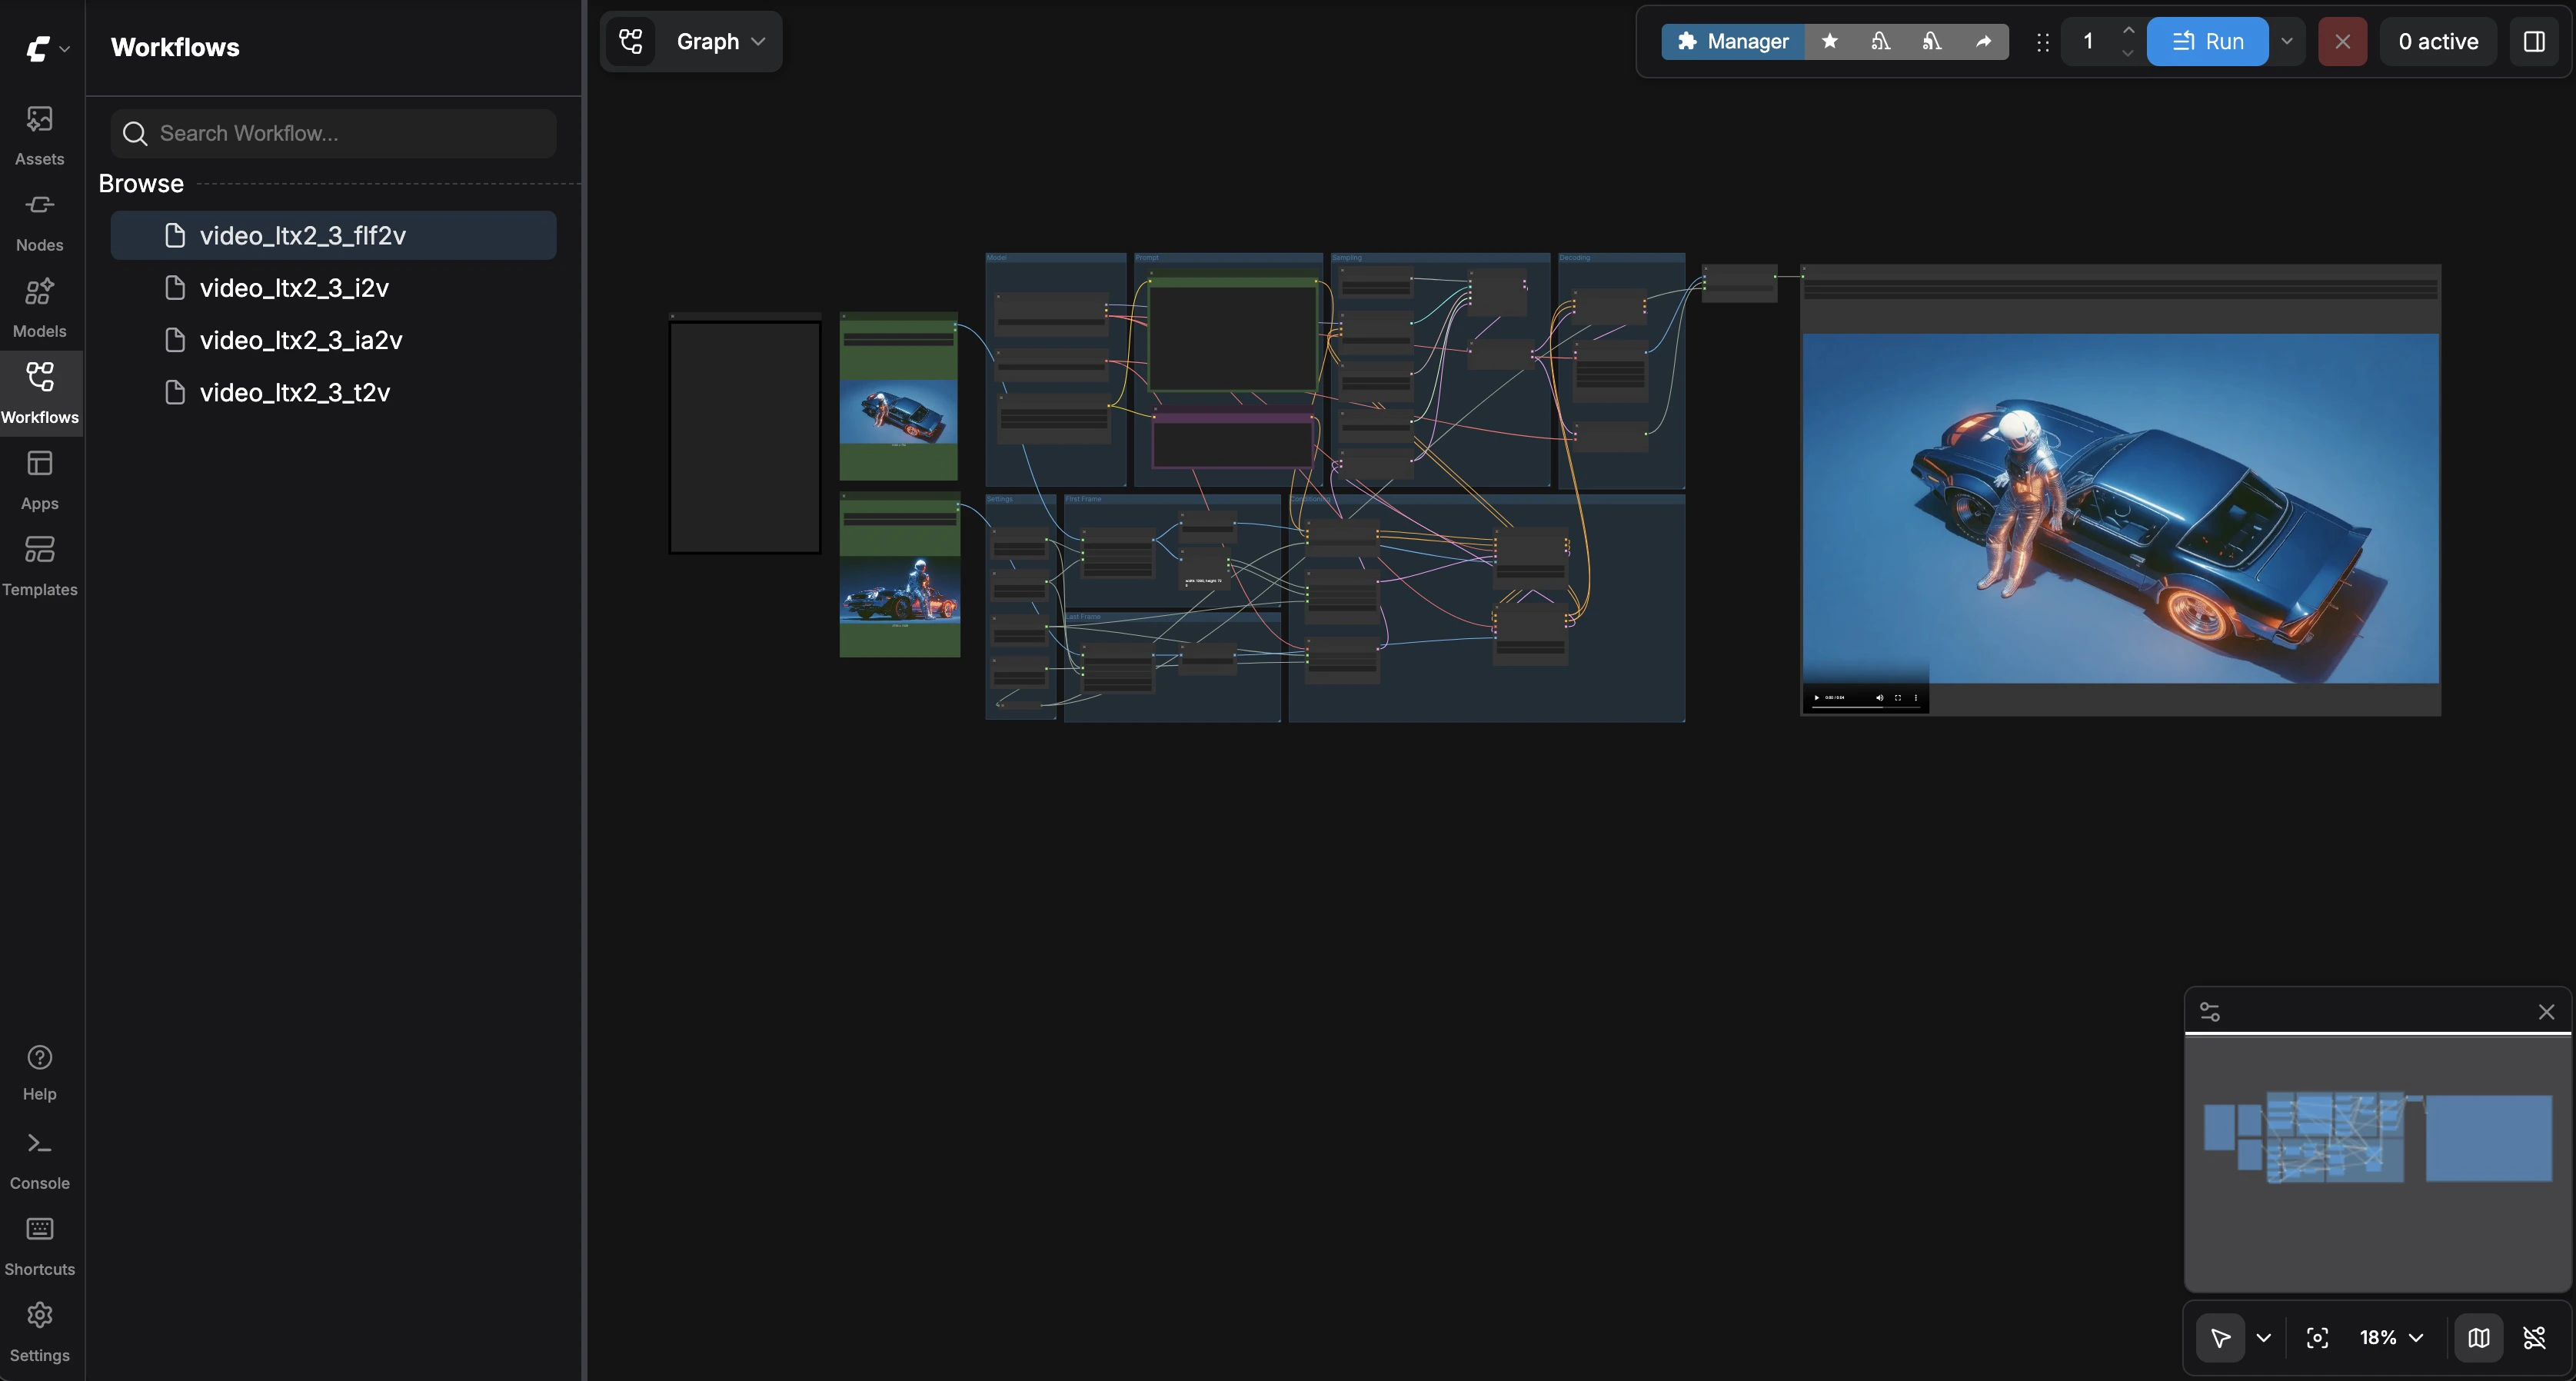This screenshot has width=2576, height=1381.
Task: Toggle node link visibility in bottom toolbar
Action: point(2535,1337)
